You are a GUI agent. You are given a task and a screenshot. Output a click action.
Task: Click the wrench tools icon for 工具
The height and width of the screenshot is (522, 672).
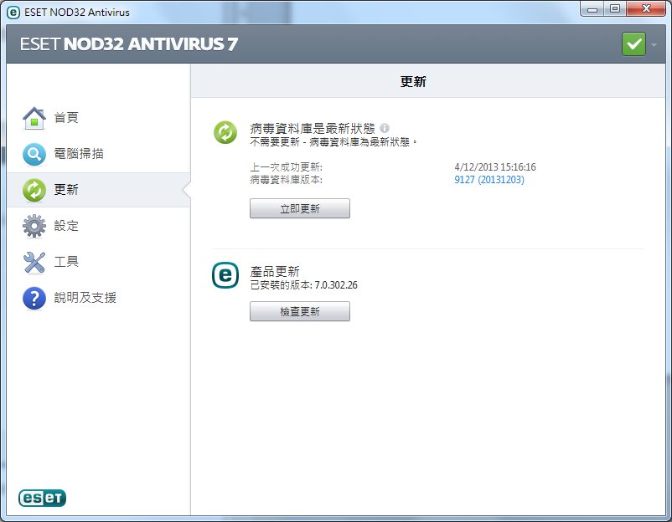pyautogui.click(x=34, y=262)
